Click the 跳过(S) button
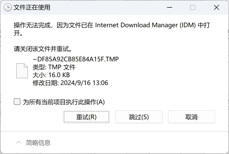229x154 pixels. pyautogui.click(x=139, y=117)
